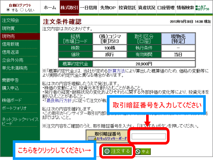
Task: Select 現物売 in sidebar
Action: [20, 36]
